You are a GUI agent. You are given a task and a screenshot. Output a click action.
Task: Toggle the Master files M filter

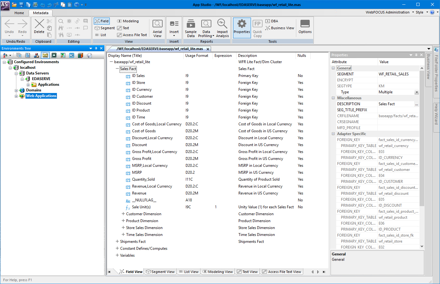click(x=54, y=55)
